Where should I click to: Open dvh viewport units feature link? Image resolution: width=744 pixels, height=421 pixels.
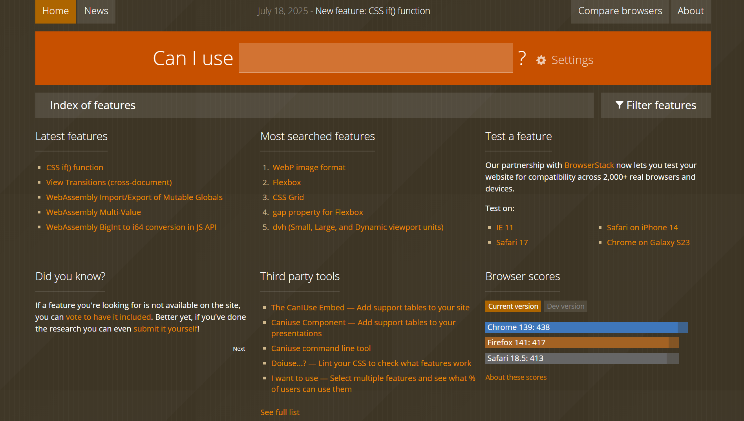358,227
